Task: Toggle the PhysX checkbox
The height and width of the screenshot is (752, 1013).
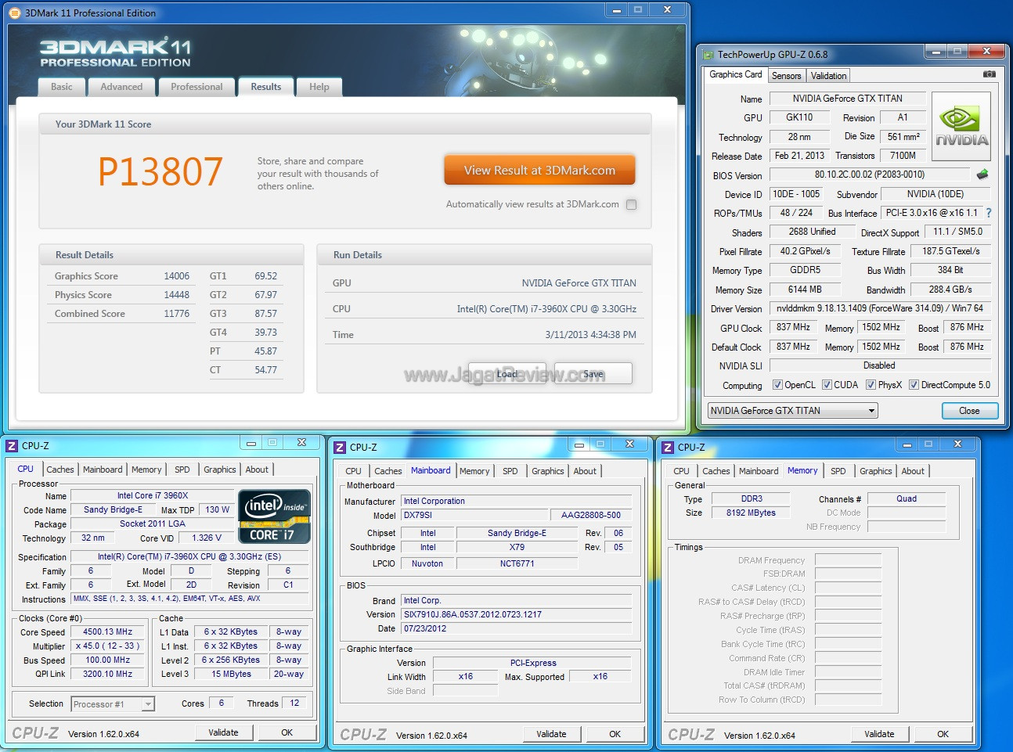Action: [x=871, y=385]
